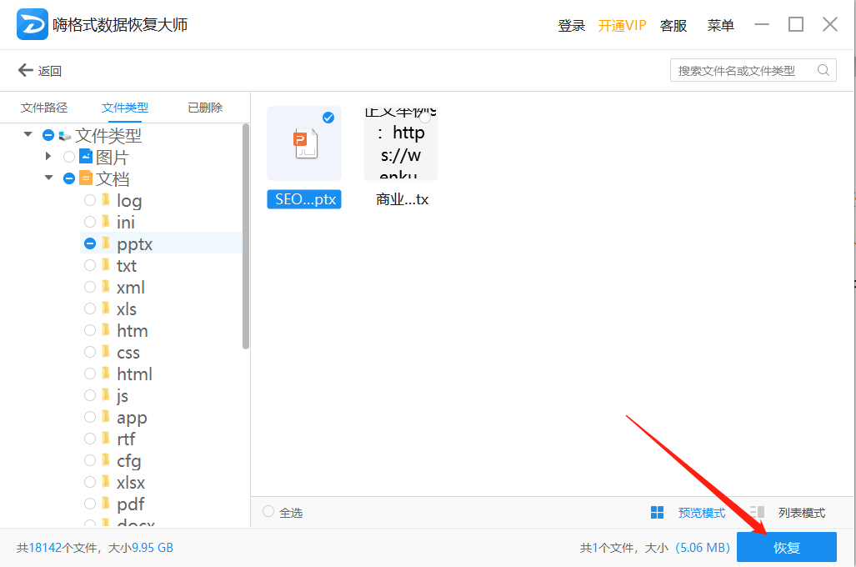856x567 pixels.
Task: Toggle the 文档 category selection circle
Action: (x=69, y=178)
